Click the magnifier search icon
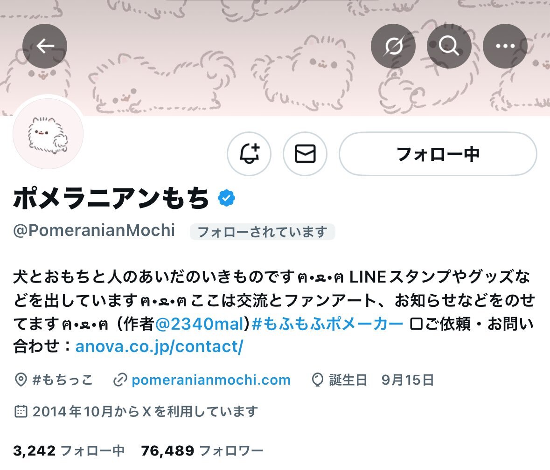This screenshot has height=470, width=550. pos(449,46)
